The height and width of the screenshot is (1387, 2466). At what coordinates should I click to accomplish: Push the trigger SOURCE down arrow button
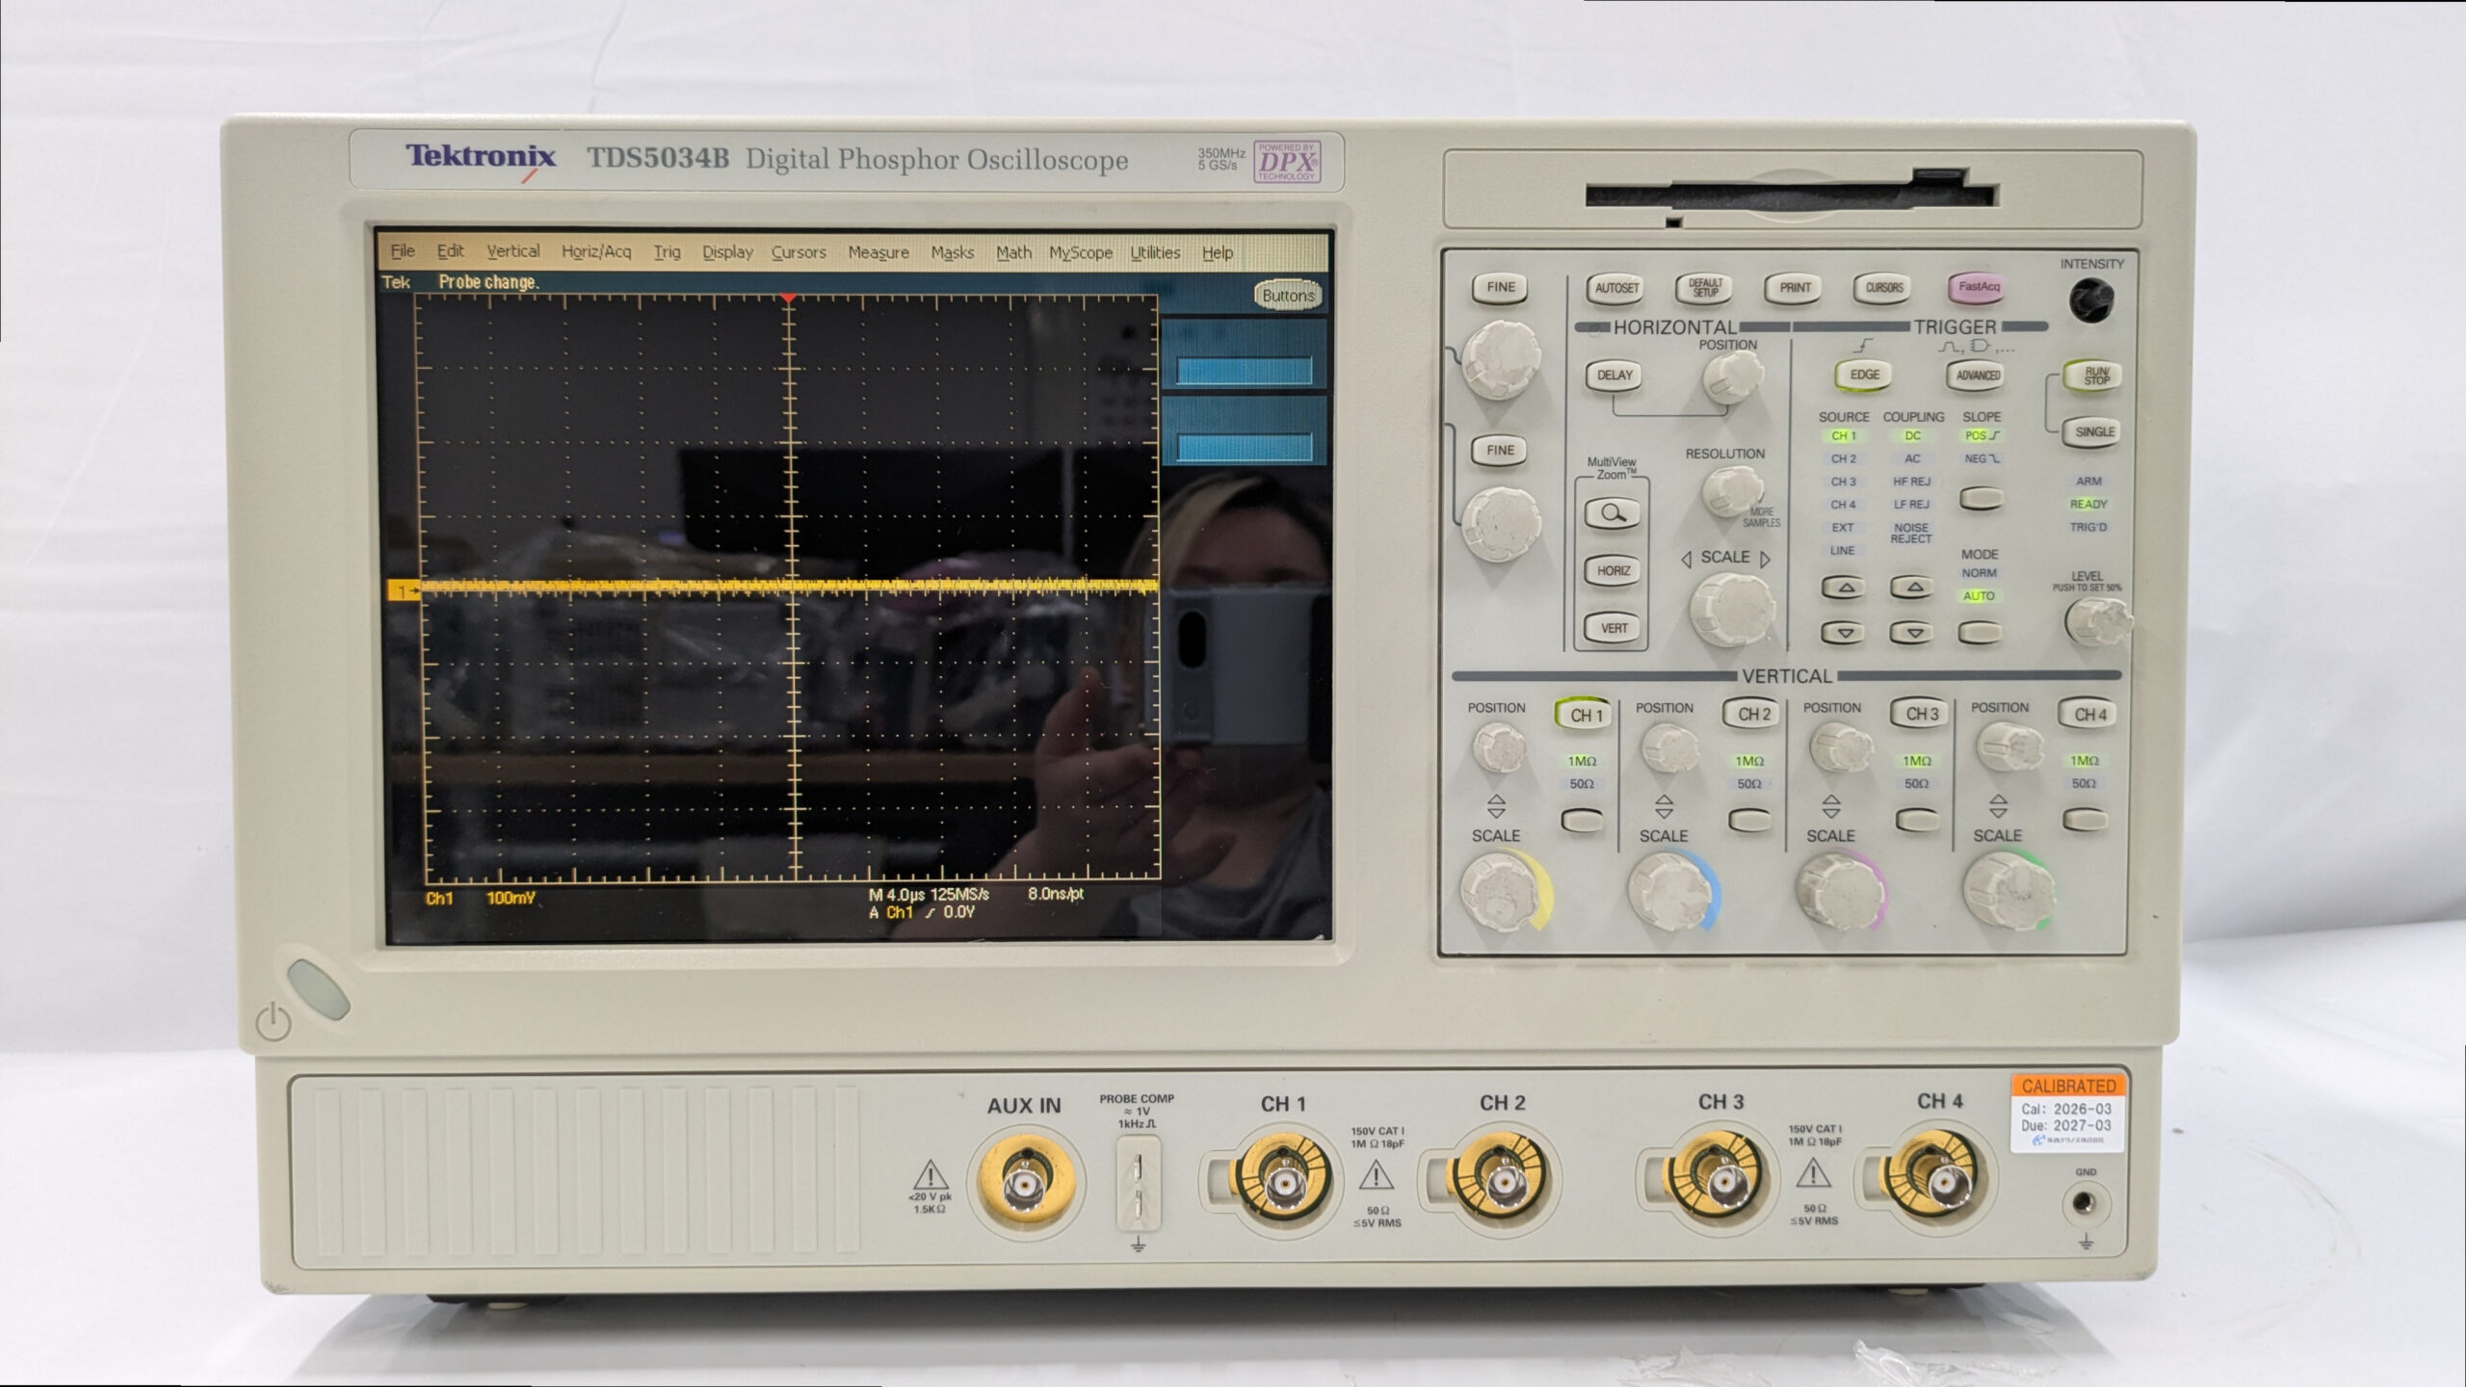click(x=1844, y=633)
